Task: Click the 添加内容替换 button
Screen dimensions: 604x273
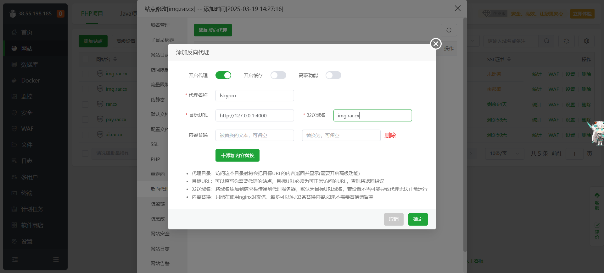Action: 237,155
